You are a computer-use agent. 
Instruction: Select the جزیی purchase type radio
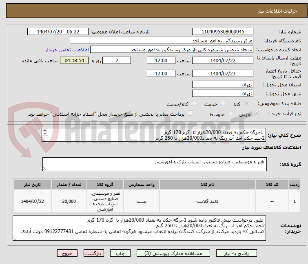coord(257,114)
